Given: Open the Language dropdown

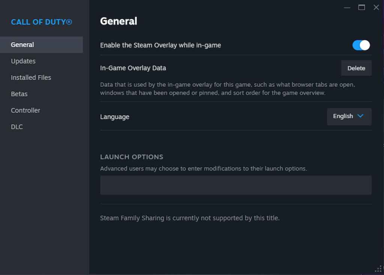Looking at the screenshot, I should coord(348,117).
